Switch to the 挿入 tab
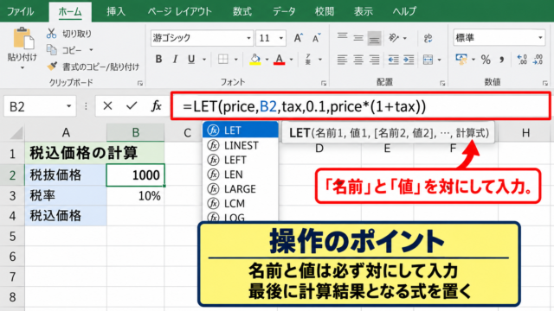554x311 pixels. pyautogui.click(x=116, y=11)
